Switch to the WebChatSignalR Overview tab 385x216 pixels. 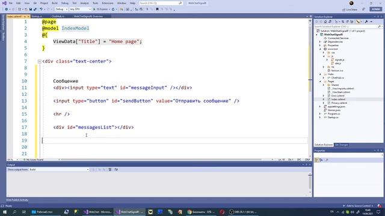(88, 16)
